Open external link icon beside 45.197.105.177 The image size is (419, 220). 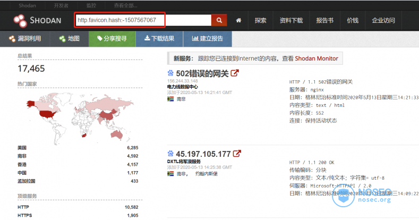pos(237,154)
